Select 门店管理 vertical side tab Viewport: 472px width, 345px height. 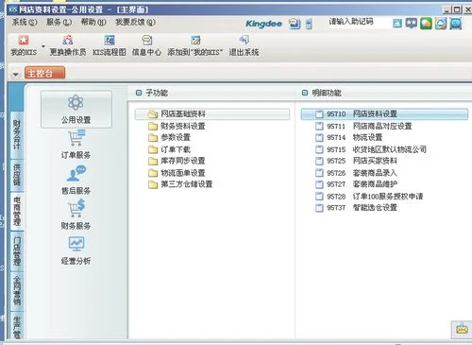17,251
